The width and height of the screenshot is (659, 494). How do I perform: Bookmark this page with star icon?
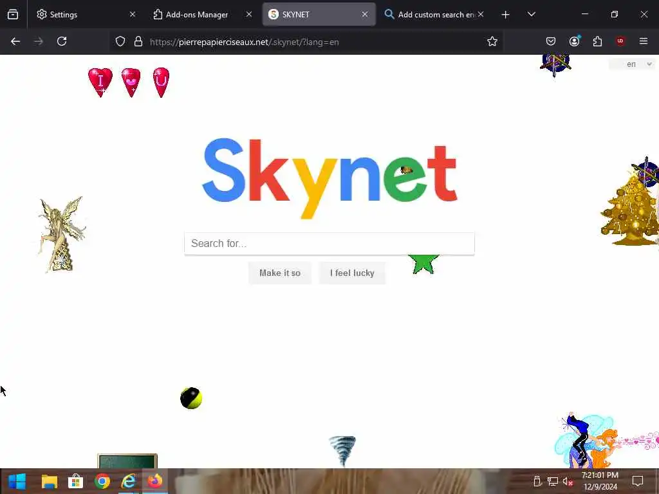coord(492,41)
